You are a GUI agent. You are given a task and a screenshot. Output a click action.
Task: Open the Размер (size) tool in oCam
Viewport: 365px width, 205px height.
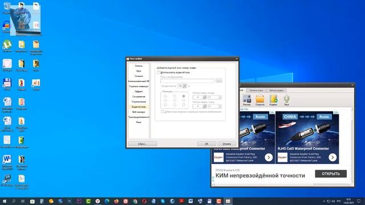click(247, 100)
